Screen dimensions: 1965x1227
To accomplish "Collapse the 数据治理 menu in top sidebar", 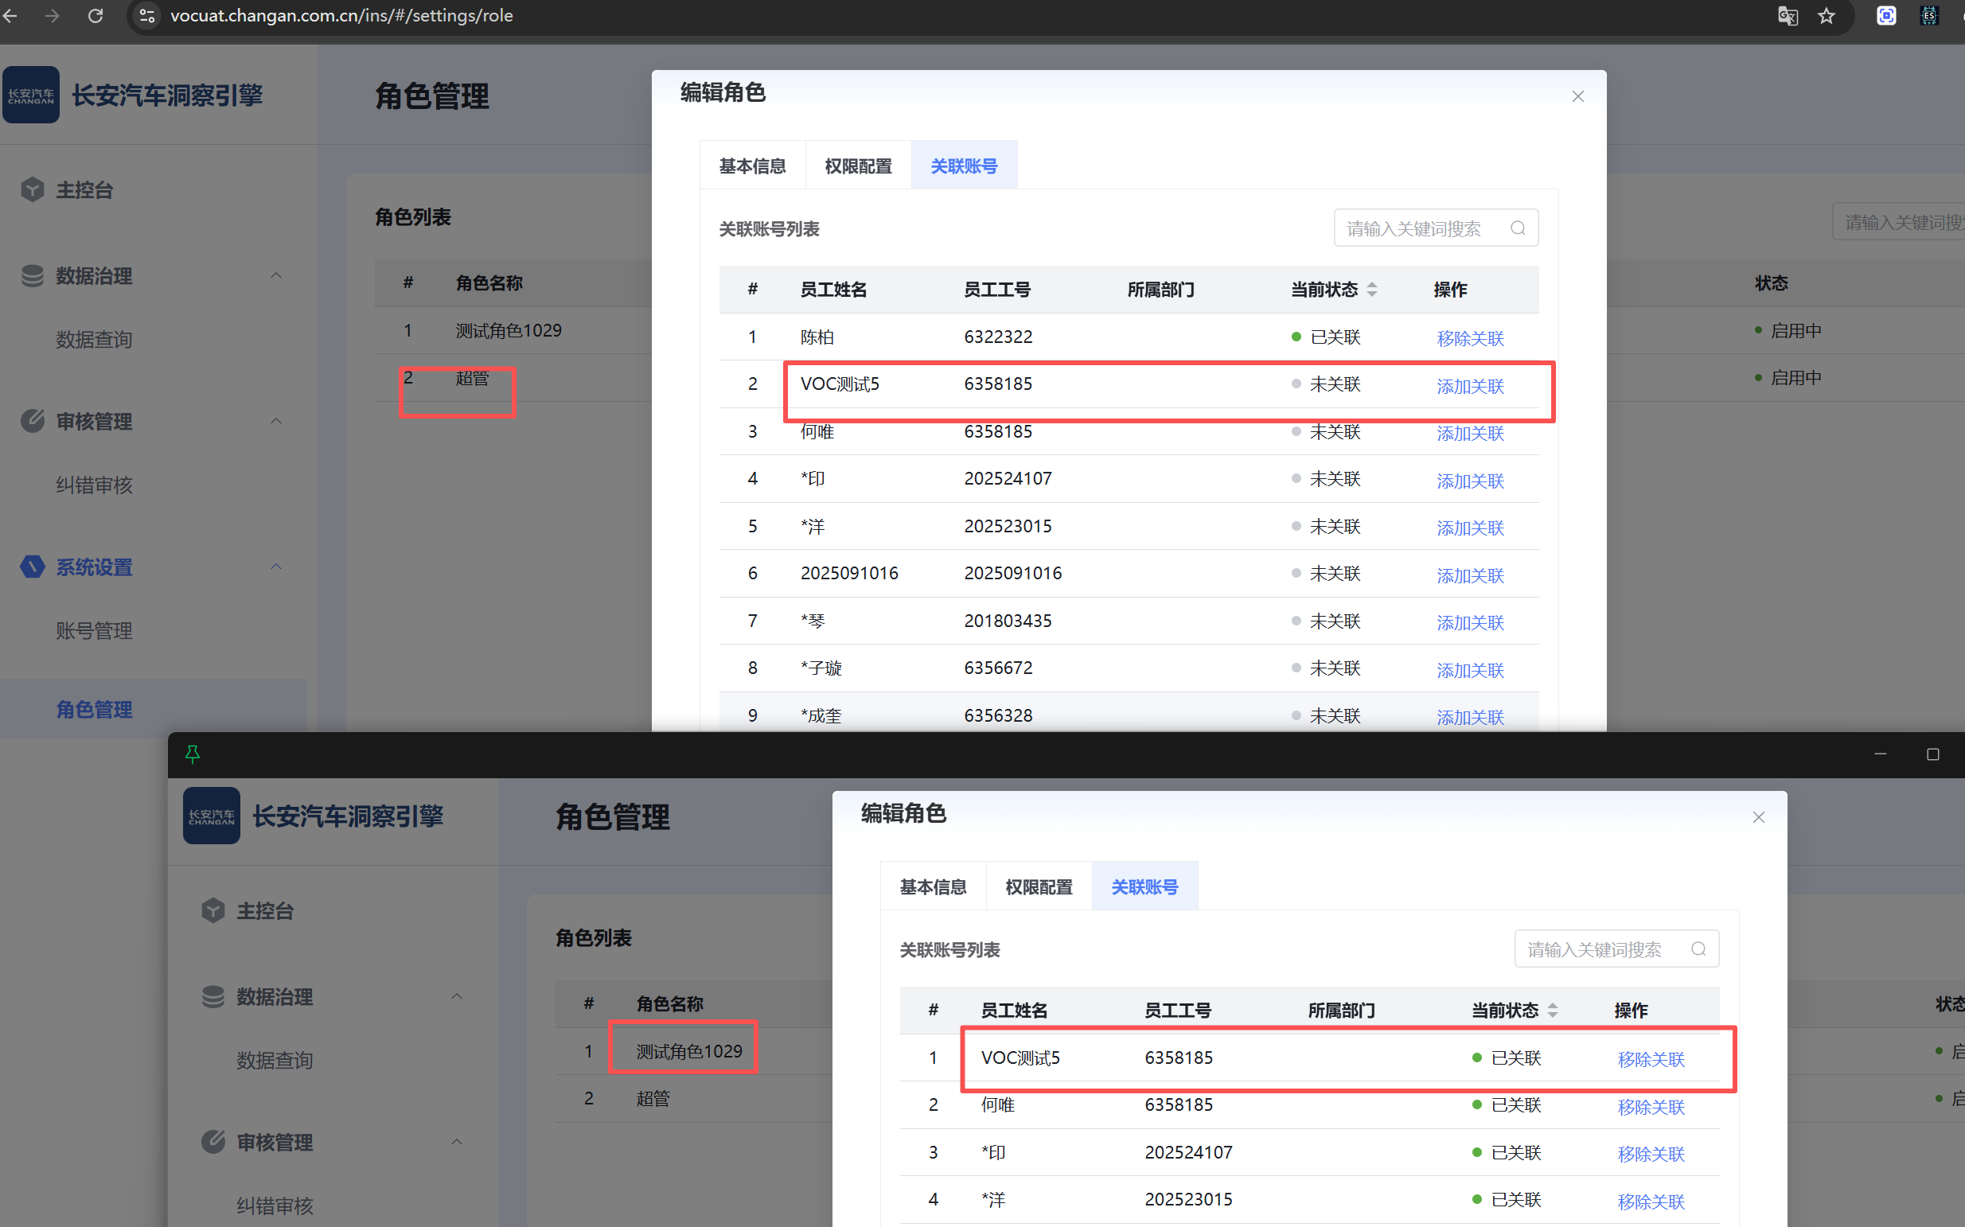I will click(276, 276).
